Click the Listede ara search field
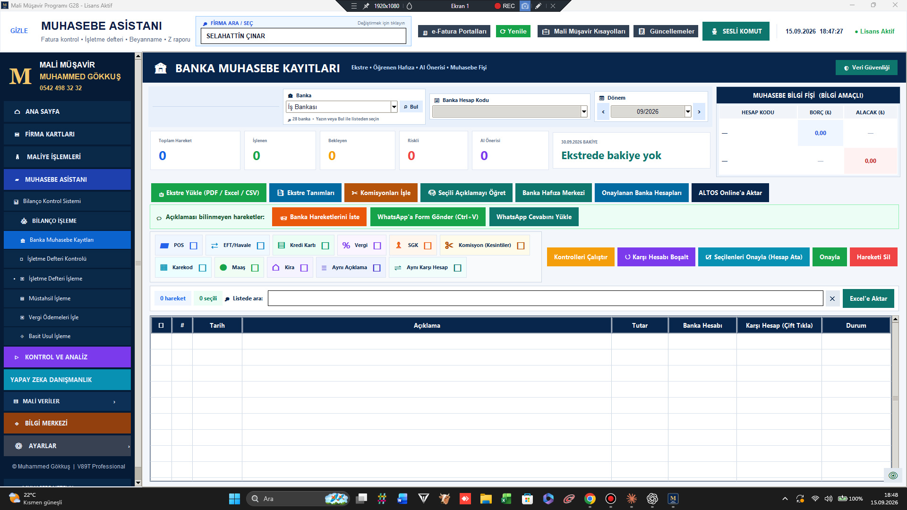Screen dimensions: 907x510 click(545, 298)
